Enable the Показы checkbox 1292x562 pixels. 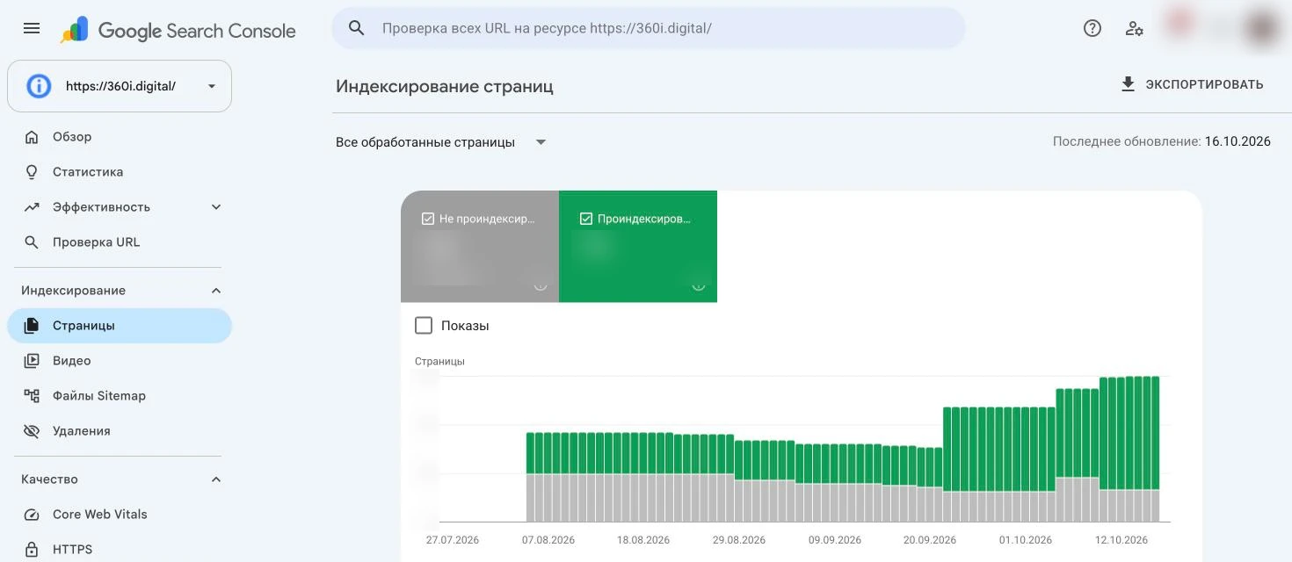(x=424, y=326)
